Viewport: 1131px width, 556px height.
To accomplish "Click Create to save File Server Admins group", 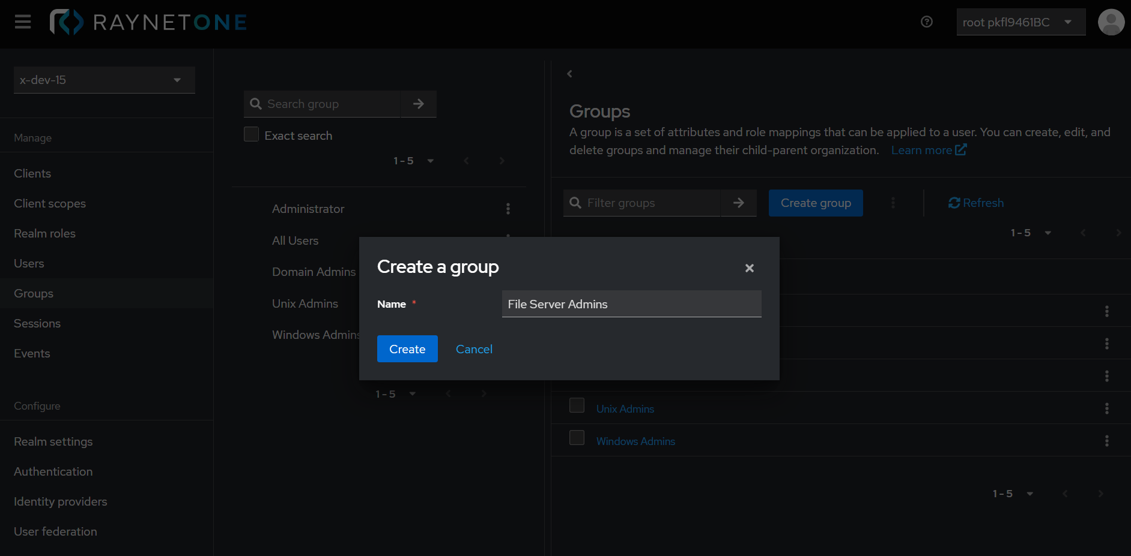I will (407, 348).
